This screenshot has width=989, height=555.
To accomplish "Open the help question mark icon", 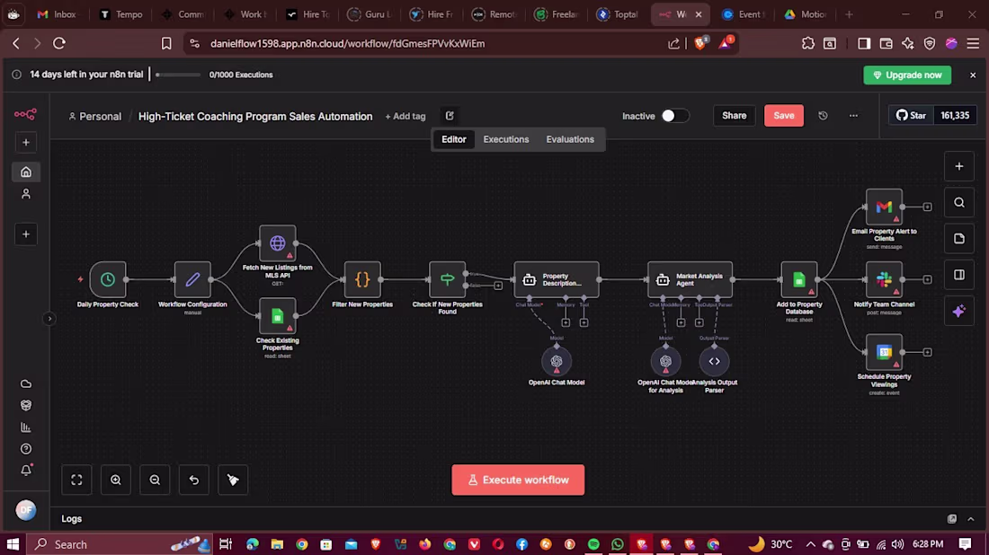I will (x=26, y=449).
